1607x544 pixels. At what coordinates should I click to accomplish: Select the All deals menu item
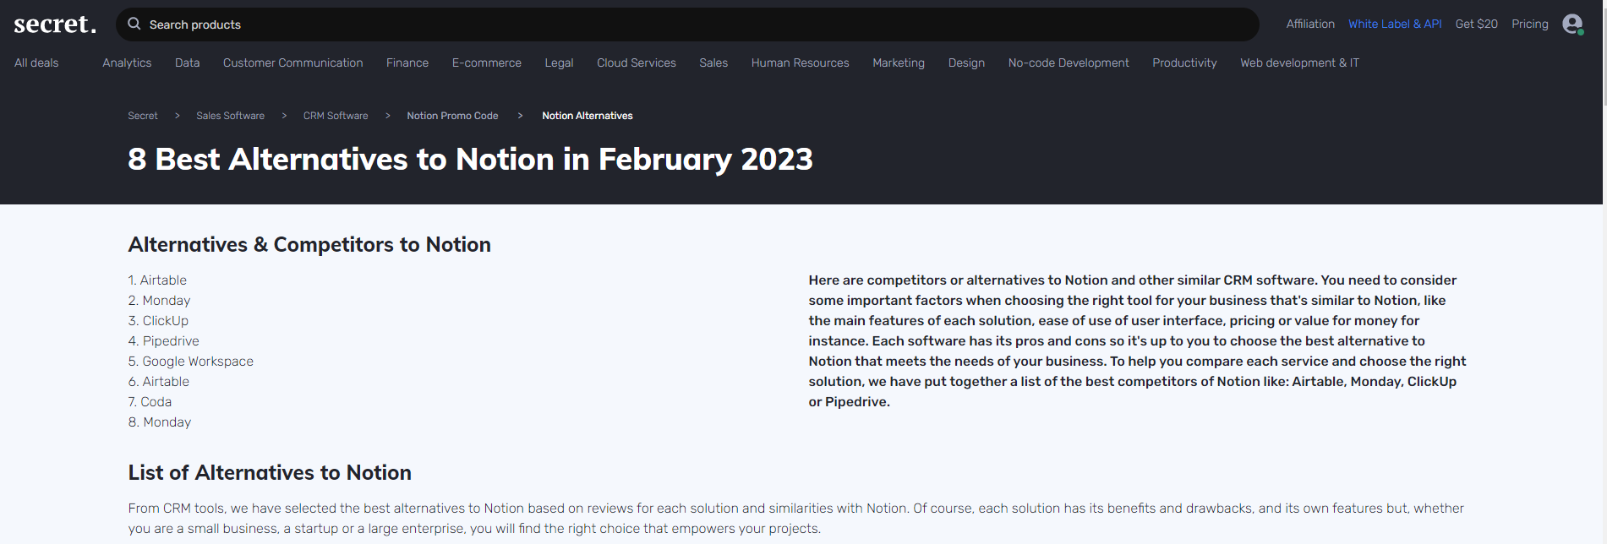[x=36, y=63]
